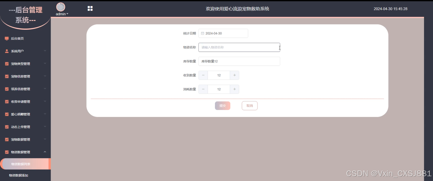
Task: Open the 爱心捐赠管理 menu label
Action: point(21,114)
